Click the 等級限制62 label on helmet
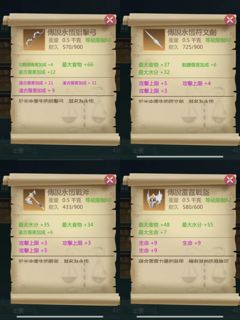The height and width of the screenshot is (320, 240). pos(218,200)
